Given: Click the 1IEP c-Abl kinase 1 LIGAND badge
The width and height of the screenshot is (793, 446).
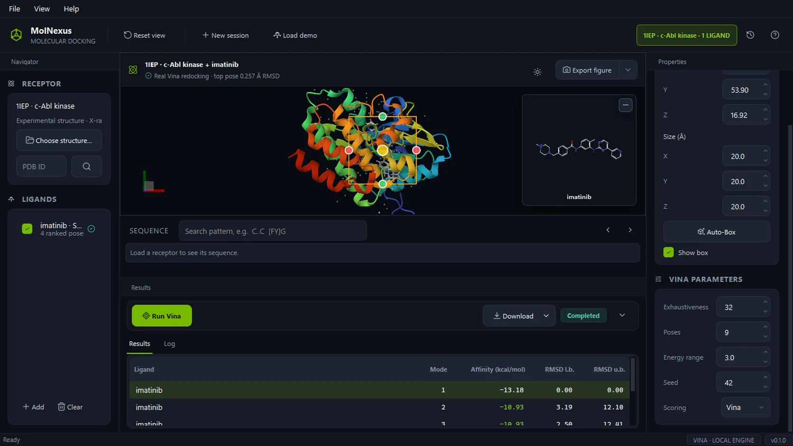Looking at the screenshot, I should click(686, 35).
